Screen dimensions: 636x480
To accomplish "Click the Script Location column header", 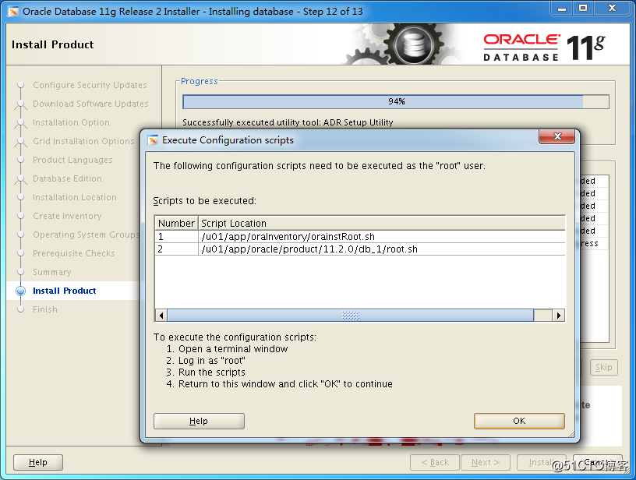I will (x=382, y=224).
